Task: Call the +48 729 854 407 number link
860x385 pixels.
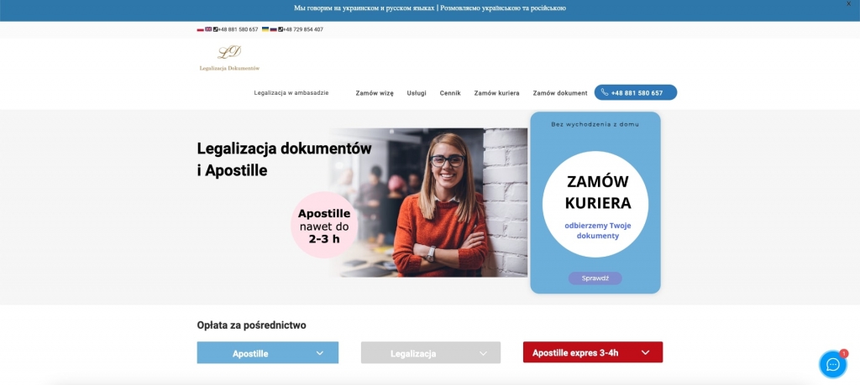Action: click(302, 29)
